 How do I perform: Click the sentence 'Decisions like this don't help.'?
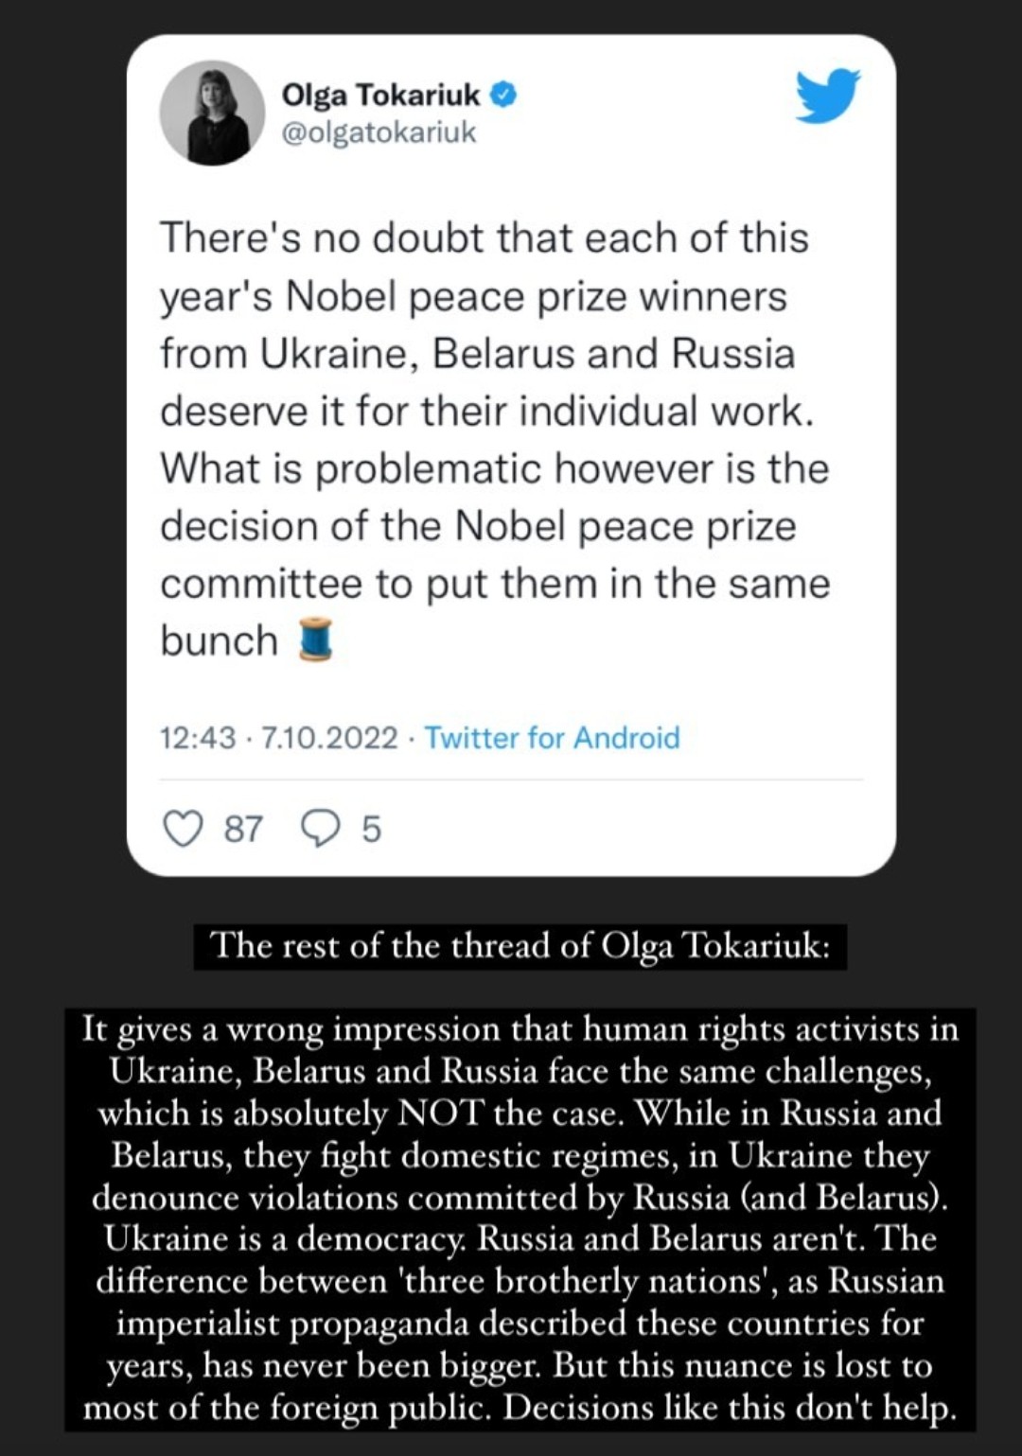click(729, 1408)
